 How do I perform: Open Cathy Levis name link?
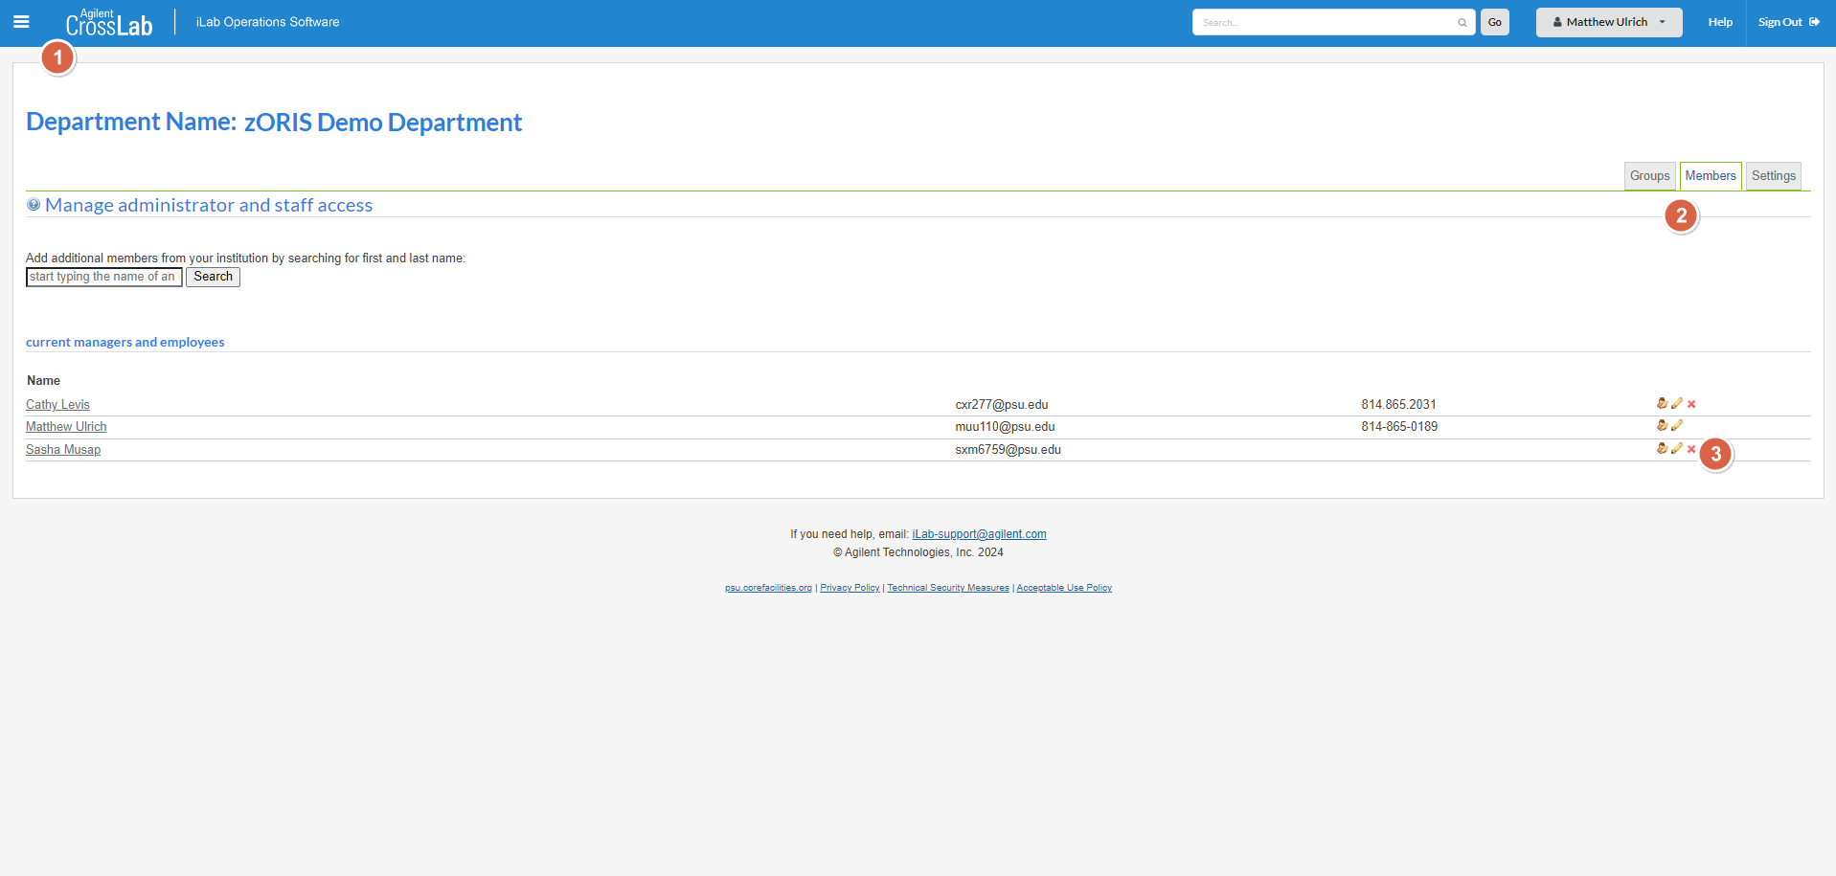(57, 405)
